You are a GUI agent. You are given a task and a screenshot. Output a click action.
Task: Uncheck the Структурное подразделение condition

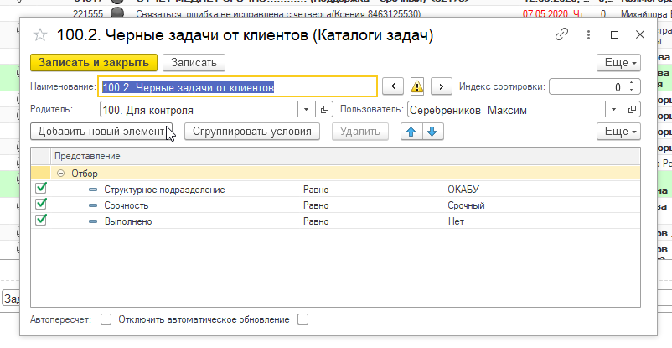[x=41, y=190]
